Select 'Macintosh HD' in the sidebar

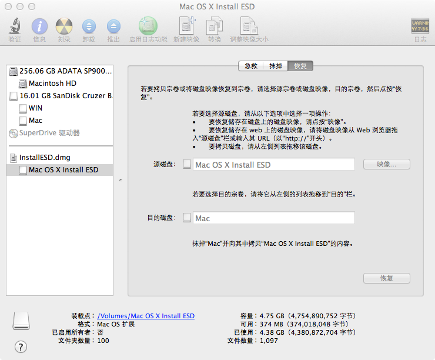point(59,84)
